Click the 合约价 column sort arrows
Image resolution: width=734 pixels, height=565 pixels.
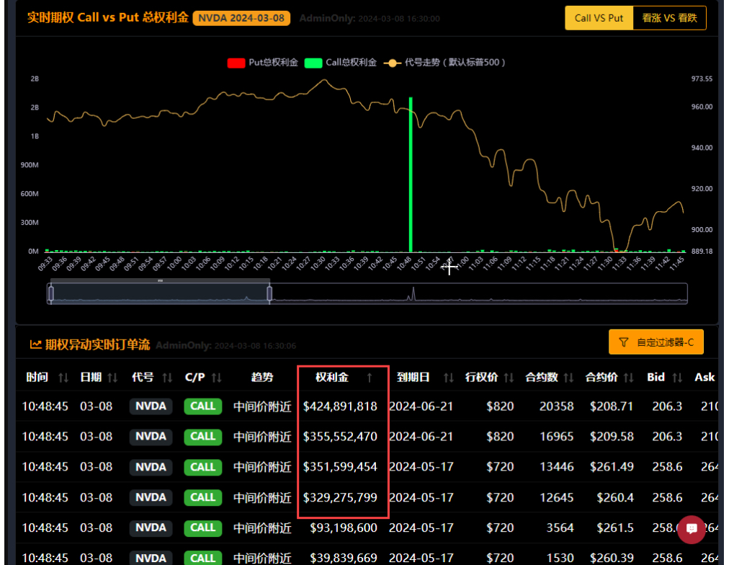point(628,378)
